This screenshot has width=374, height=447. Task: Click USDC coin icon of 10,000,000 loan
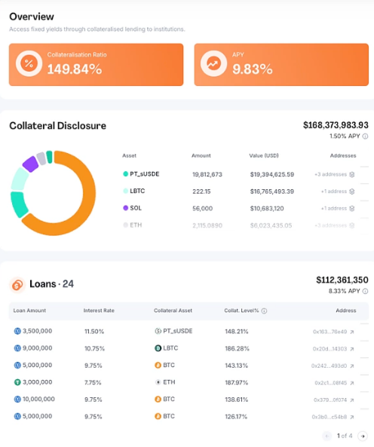pos(17,399)
